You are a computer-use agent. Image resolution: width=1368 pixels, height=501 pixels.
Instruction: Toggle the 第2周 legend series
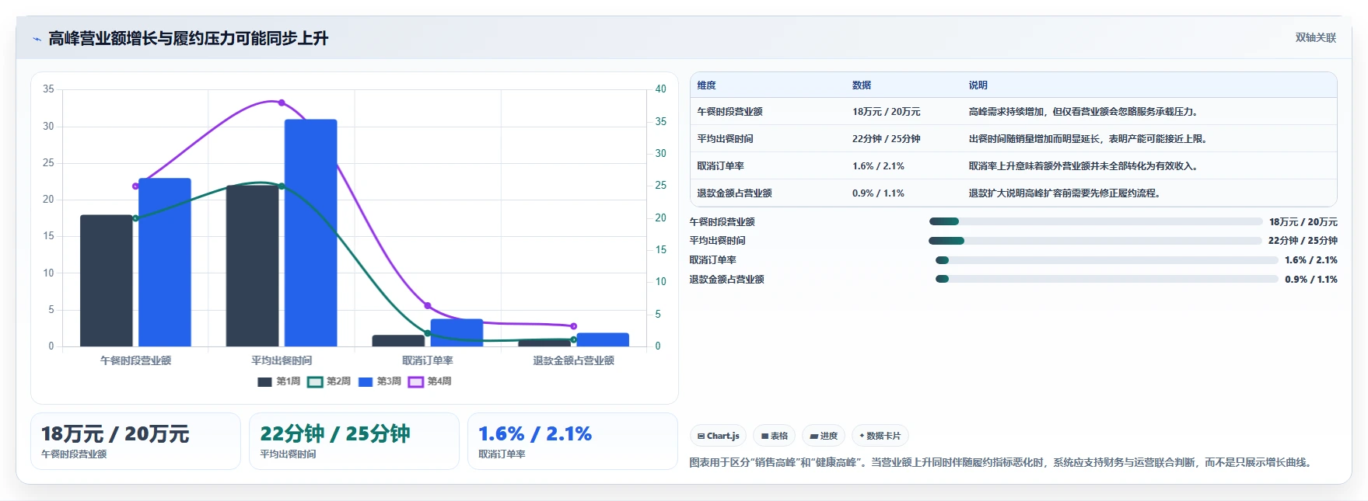329,381
